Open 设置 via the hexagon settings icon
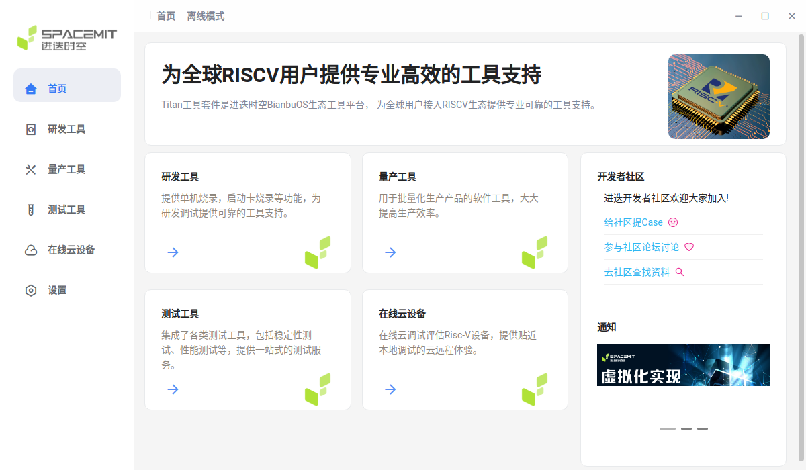Screen dimensions: 806x470 click(x=30, y=290)
